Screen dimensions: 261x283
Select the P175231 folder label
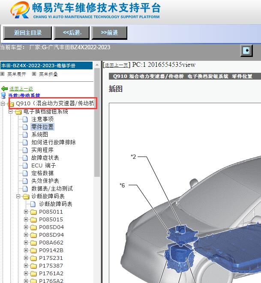click(51, 258)
